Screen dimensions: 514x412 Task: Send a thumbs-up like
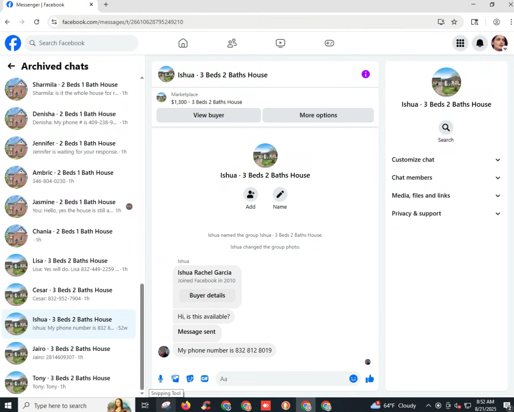click(370, 379)
